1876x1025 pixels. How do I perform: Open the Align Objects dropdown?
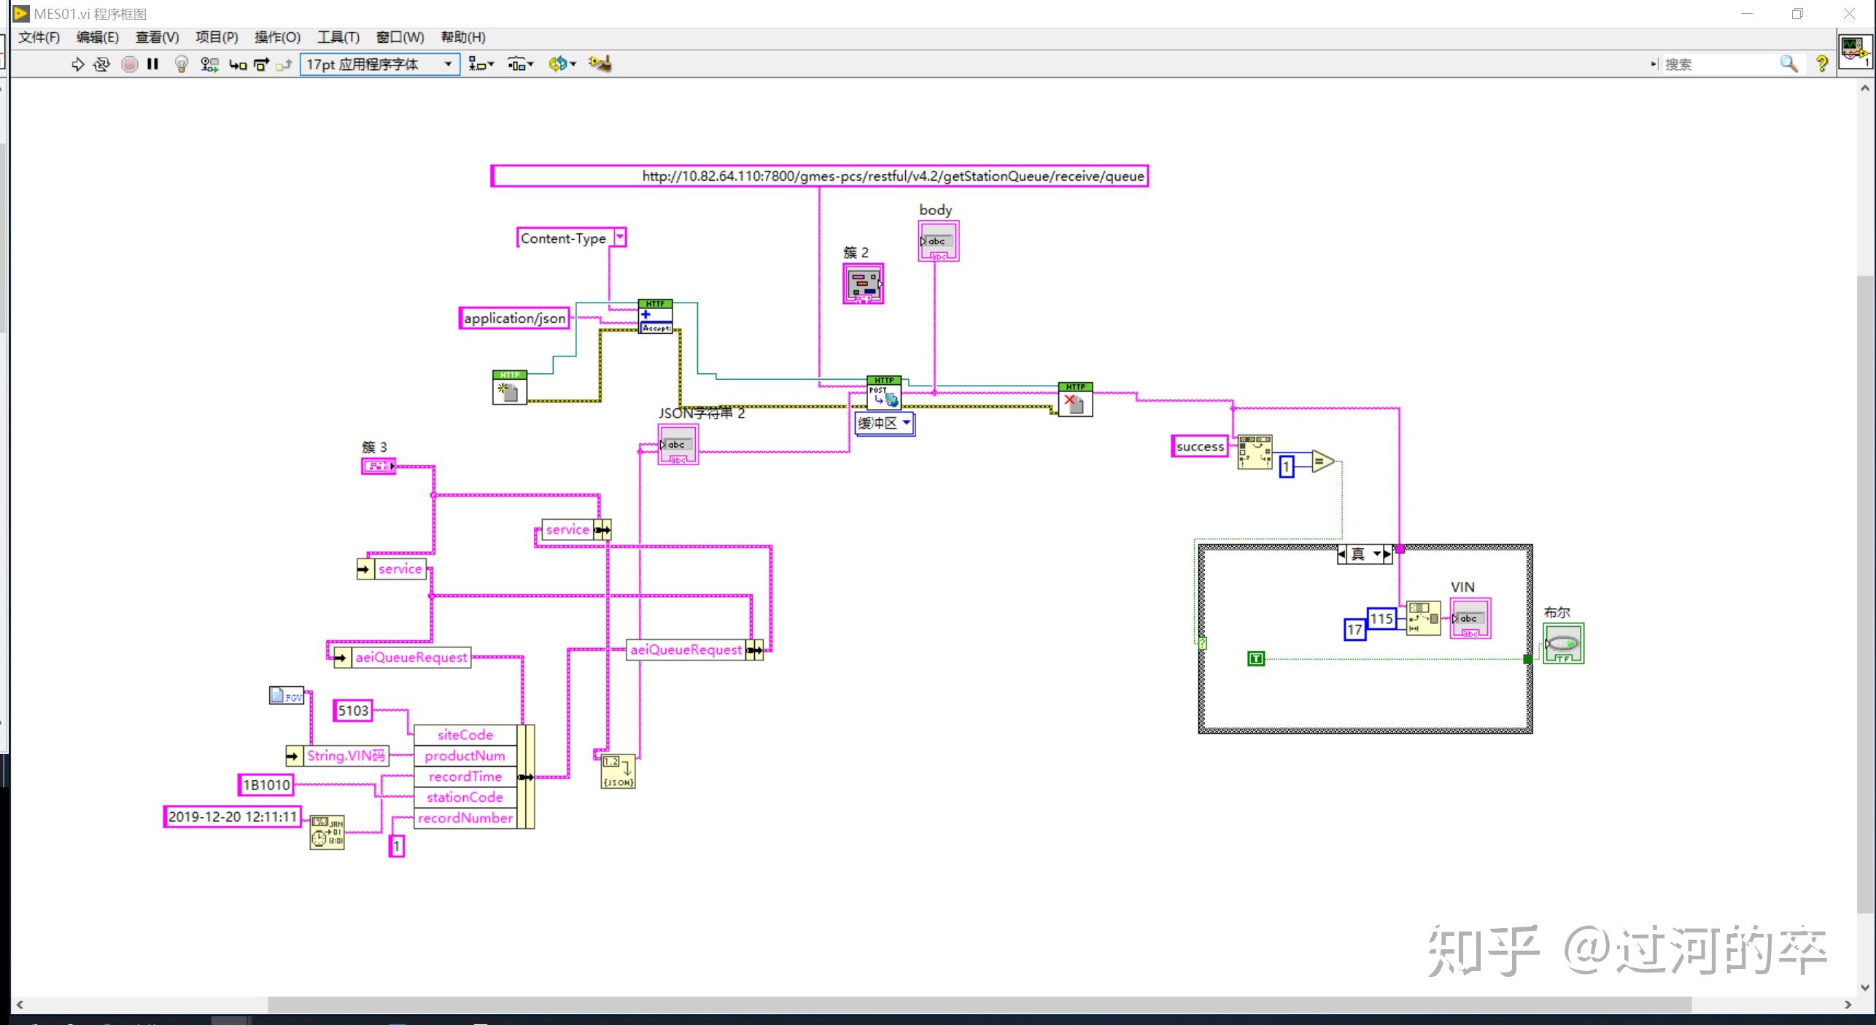point(481,64)
